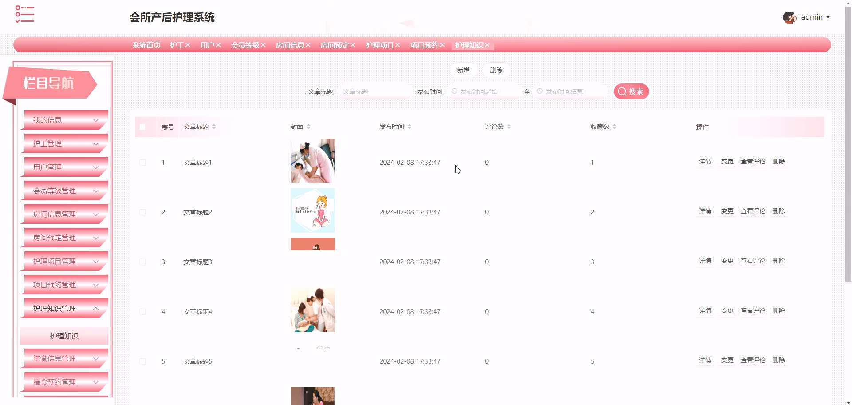The width and height of the screenshot is (852, 405).
Task: Open the admin account dropdown
Action: pyautogui.click(x=829, y=17)
